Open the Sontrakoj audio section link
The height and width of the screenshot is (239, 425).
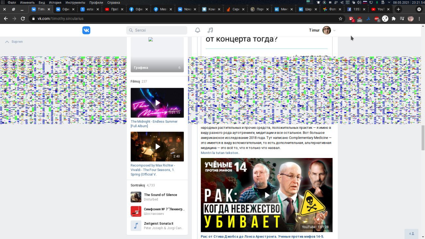coord(138,185)
